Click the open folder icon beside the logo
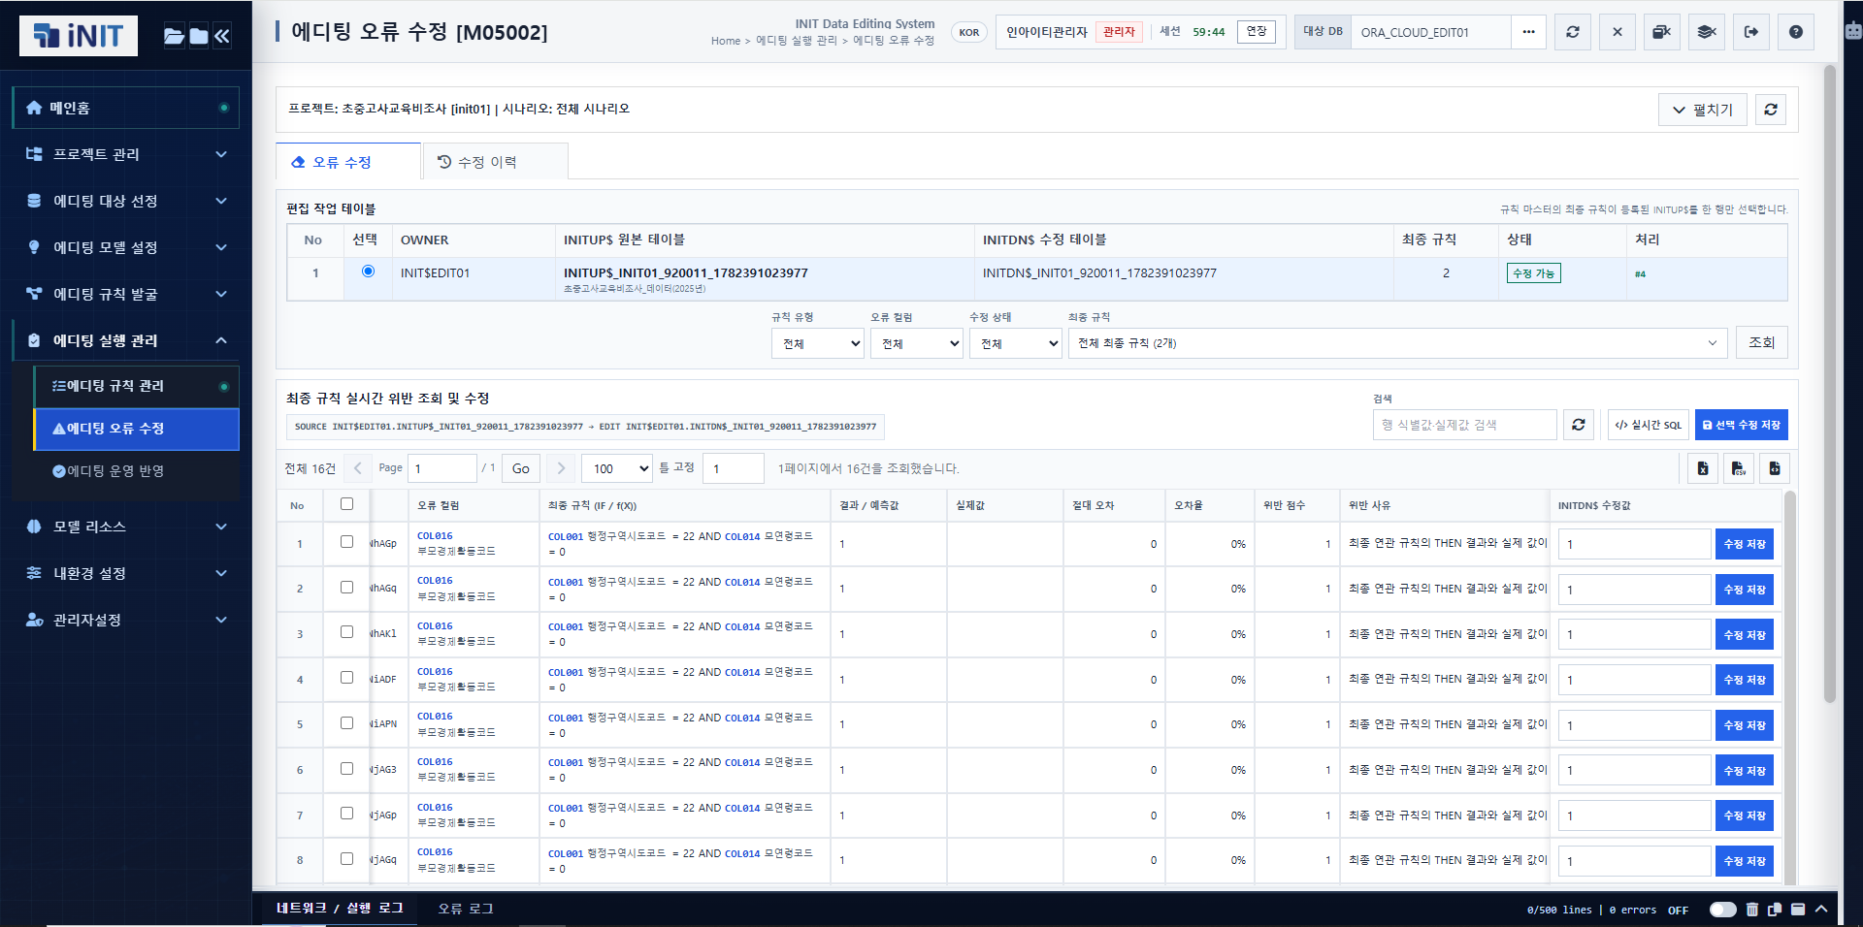1863x927 pixels. pos(174,36)
